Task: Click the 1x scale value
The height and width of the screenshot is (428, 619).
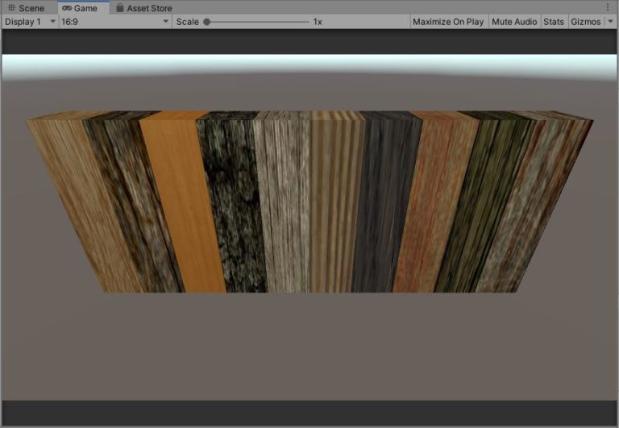Action: coord(318,22)
